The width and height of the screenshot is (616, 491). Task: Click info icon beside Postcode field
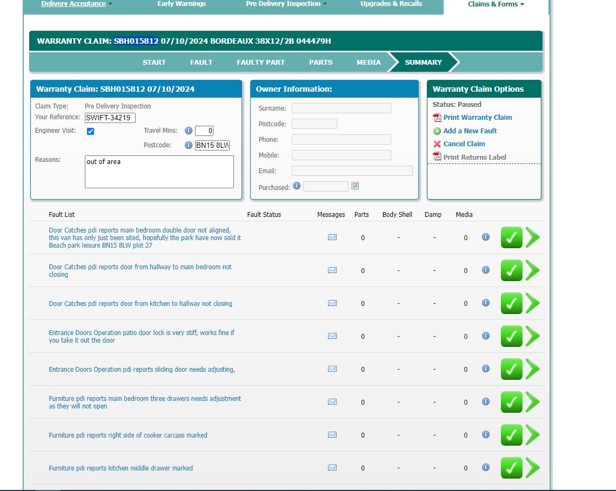point(189,145)
